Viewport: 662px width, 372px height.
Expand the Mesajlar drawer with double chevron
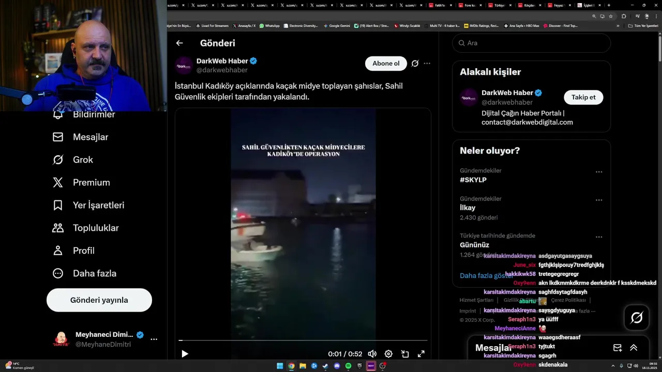click(634, 348)
